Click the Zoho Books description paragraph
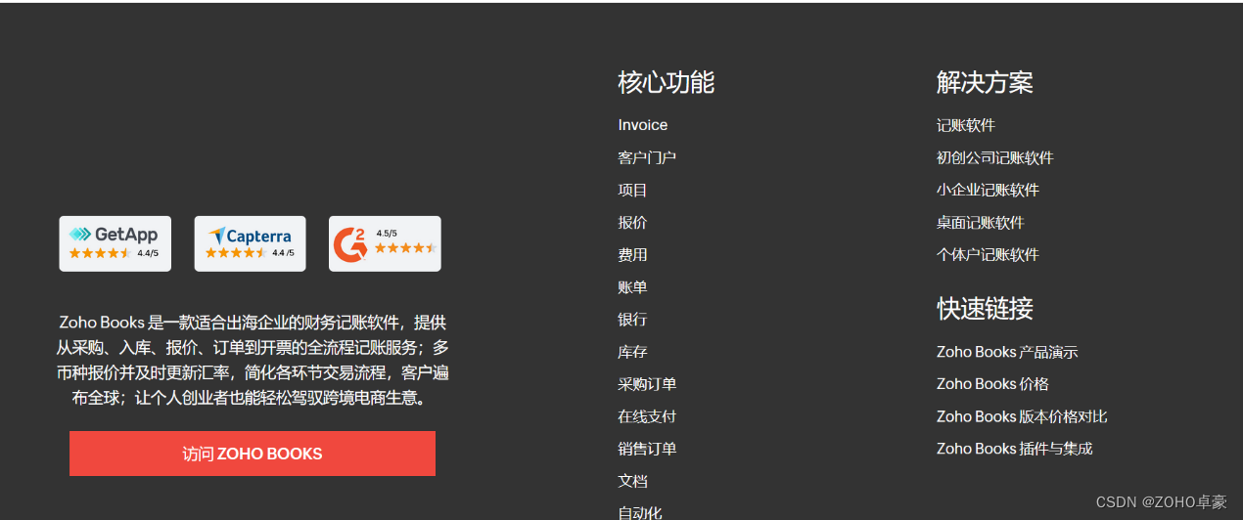This screenshot has width=1243, height=520. [x=253, y=360]
